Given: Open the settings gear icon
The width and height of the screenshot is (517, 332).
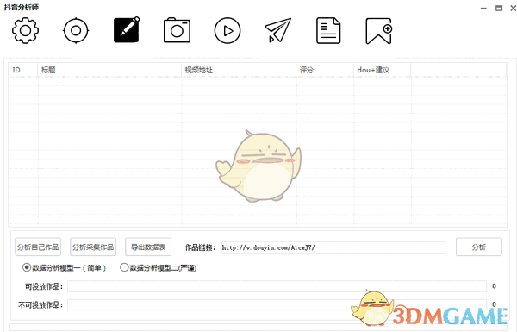Looking at the screenshot, I should point(25,30).
